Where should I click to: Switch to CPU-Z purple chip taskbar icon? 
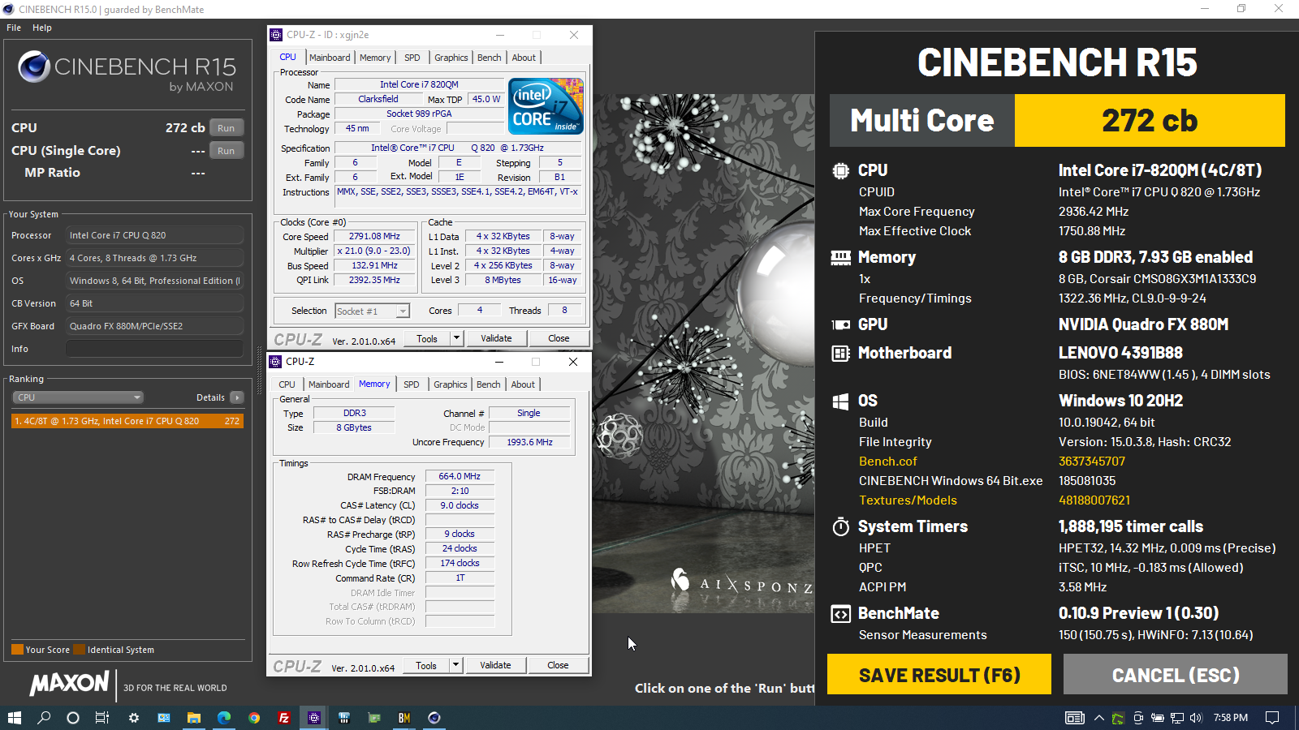click(314, 718)
